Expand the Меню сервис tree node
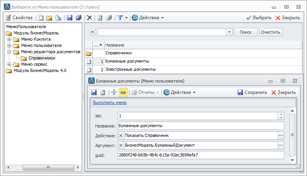 click(9, 64)
